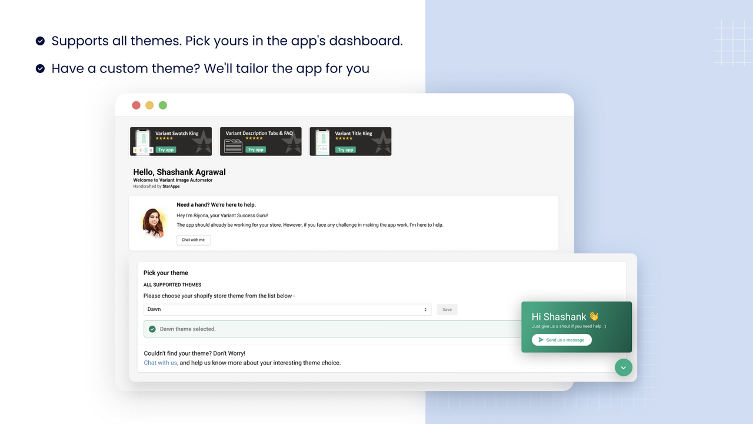
Task: Click the red traffic light button
Action: pyautogui.click(x=136, y=105)
